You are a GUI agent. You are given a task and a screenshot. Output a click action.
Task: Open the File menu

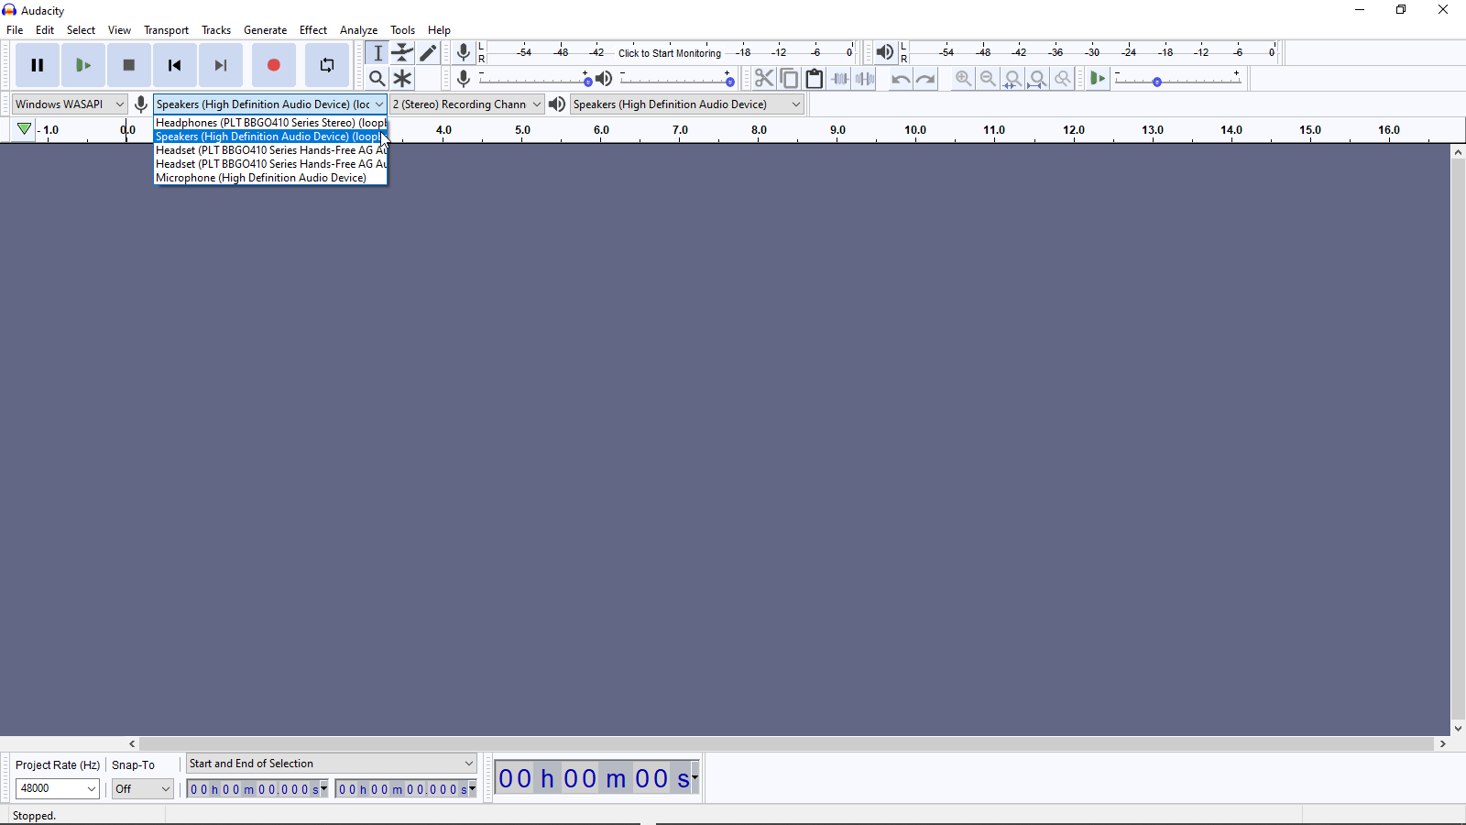(15, 30)
